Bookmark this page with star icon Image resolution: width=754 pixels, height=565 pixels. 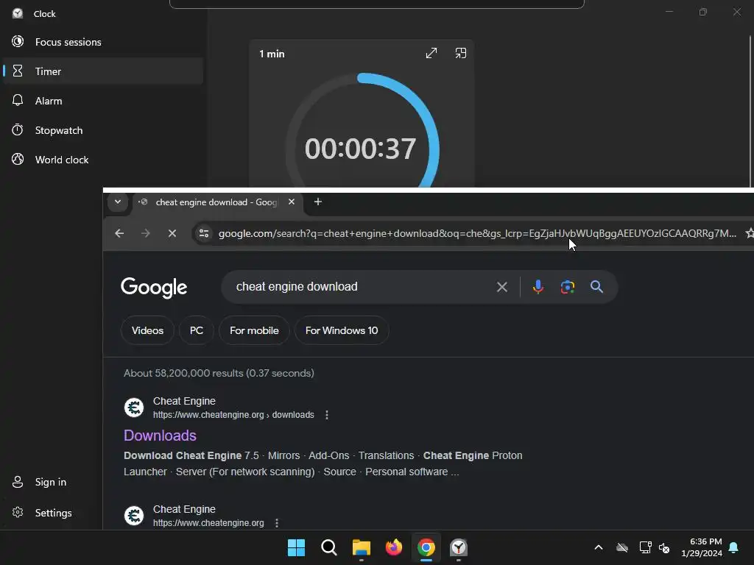point(749,233)
